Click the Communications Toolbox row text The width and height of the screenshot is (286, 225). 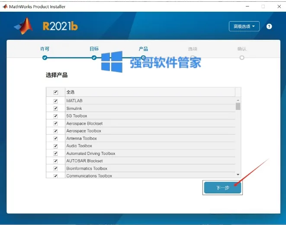point(89,176)
